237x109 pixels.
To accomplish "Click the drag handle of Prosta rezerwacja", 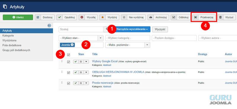I will point(62,82).
